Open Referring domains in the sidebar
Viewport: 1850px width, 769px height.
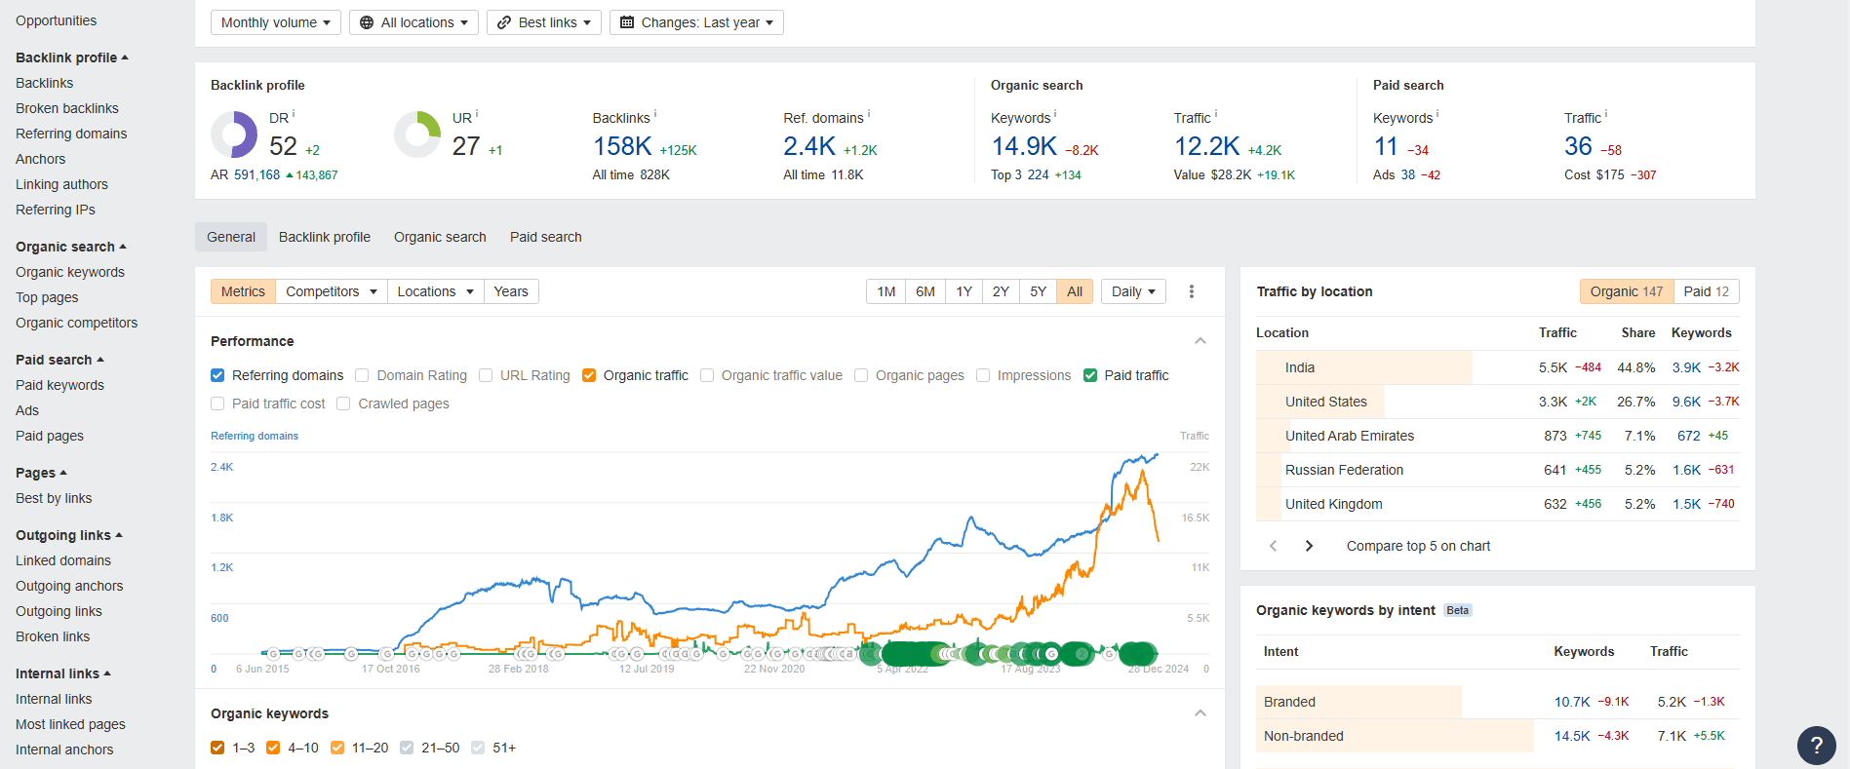pos(71,134)
